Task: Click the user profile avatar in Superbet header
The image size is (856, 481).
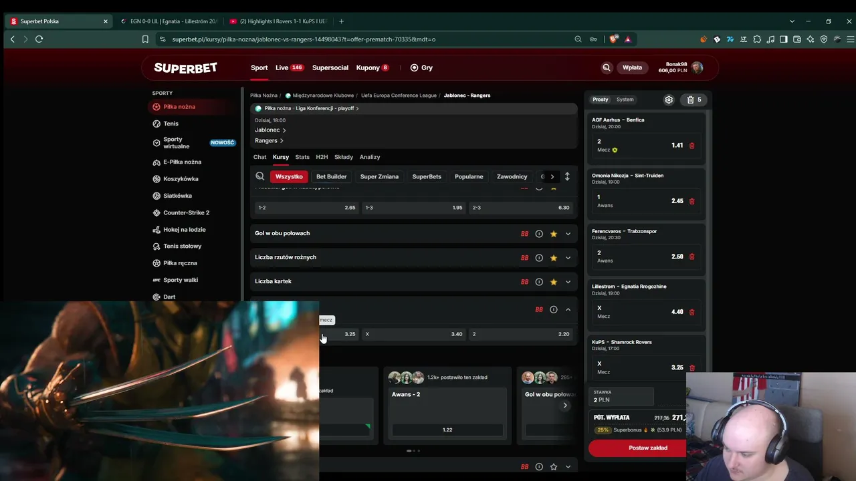Action: pos(698,67)
